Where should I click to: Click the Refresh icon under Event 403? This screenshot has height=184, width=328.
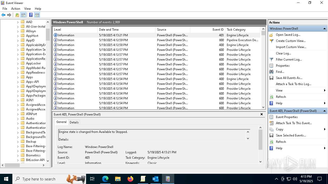click(x=271, y=142)
